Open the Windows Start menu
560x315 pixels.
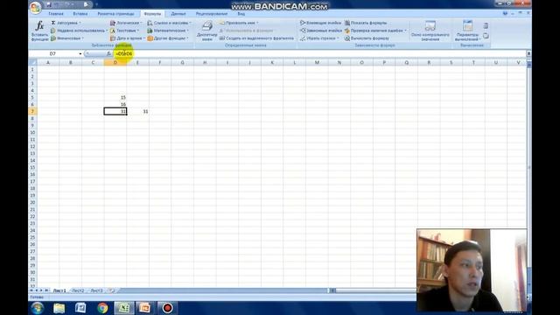[x=38, y=308]
